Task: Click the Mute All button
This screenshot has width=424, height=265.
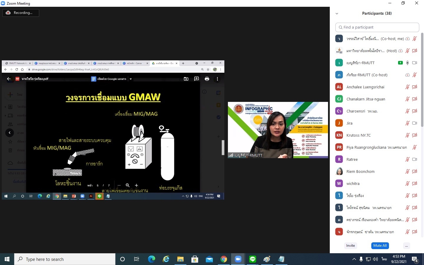Action: coord(380,246)
